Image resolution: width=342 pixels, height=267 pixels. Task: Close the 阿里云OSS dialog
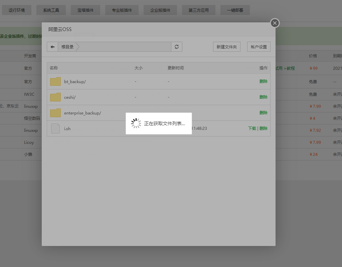tap(275, 23)
